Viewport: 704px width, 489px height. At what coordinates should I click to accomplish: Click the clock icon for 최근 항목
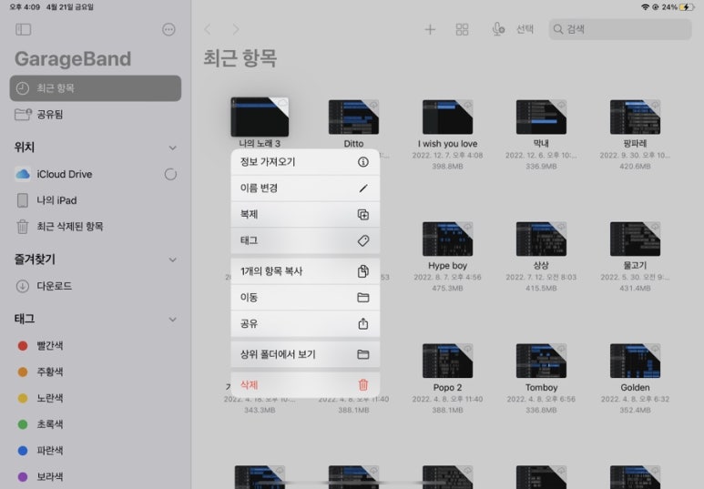click(x=23, y=88)
